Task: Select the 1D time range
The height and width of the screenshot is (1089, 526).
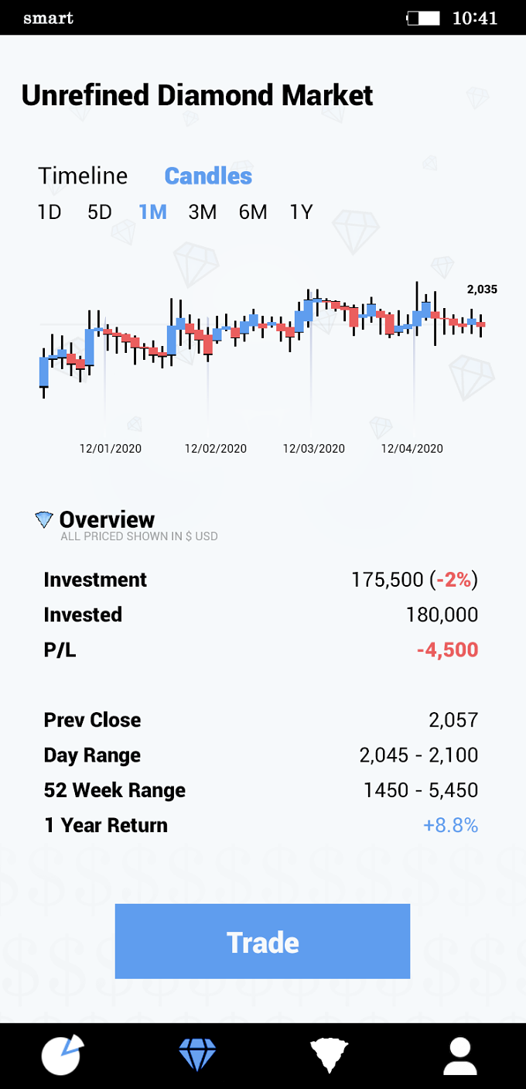Action: point(49,212)
